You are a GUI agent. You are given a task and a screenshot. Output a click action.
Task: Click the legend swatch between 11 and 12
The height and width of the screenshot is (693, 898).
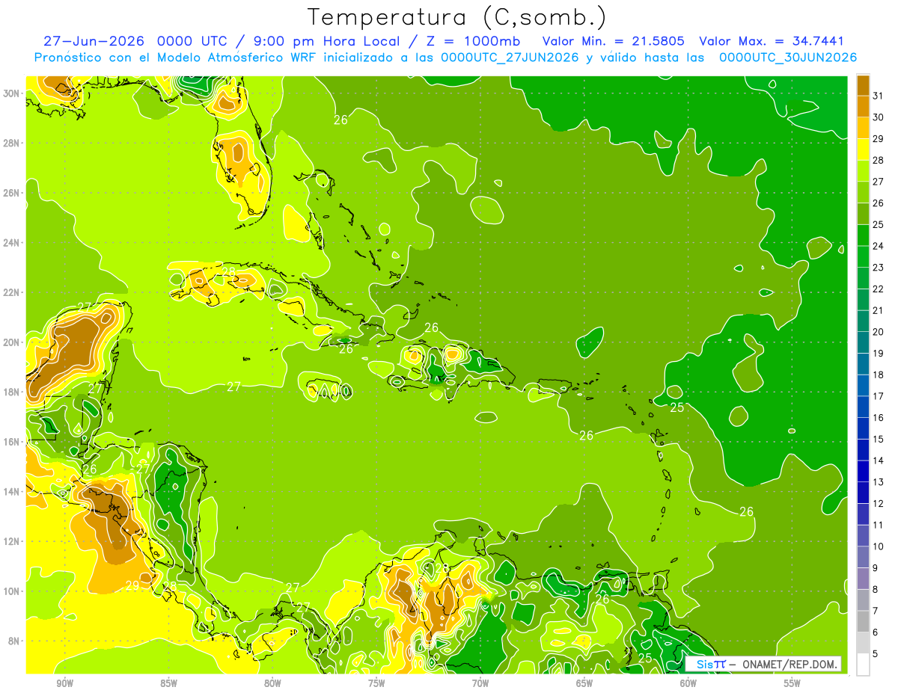tap(863, 514)
